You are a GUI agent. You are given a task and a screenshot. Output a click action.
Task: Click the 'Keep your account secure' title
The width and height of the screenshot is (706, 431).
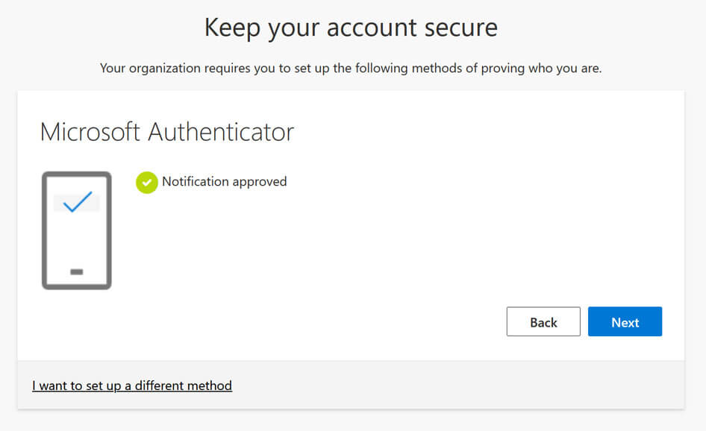click(x=351, y=28)
